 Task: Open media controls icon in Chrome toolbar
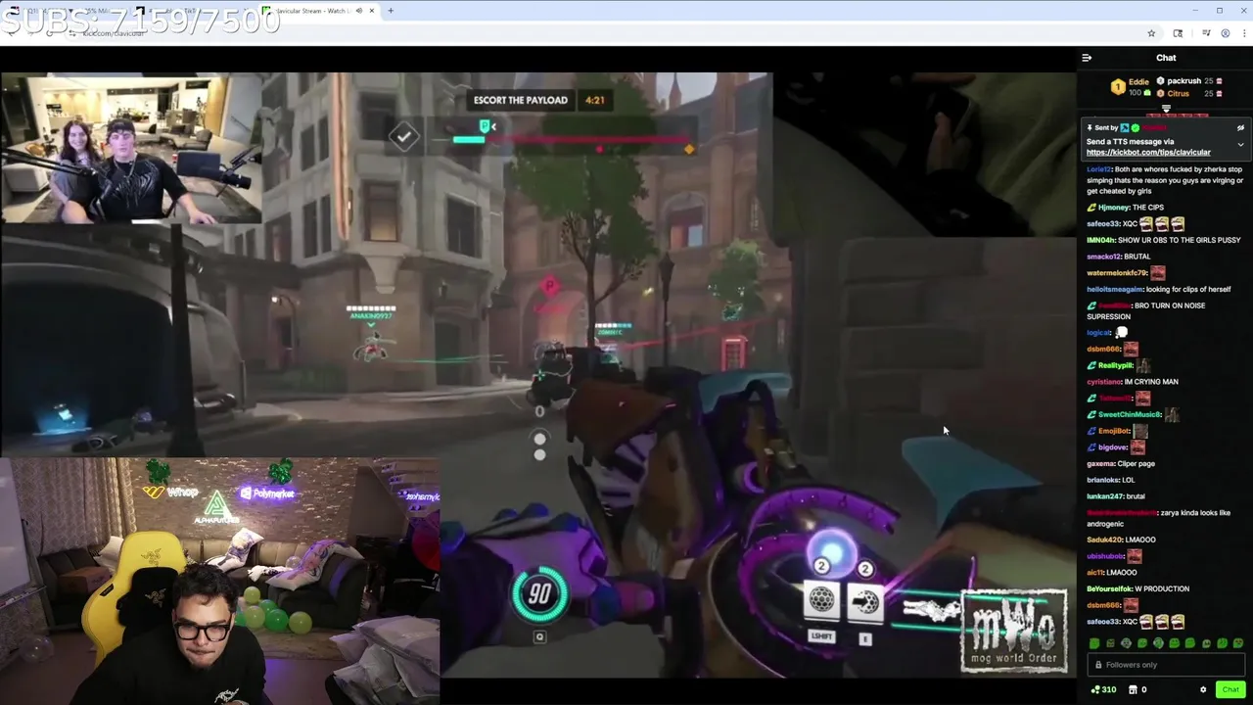tap(1206, 33)
